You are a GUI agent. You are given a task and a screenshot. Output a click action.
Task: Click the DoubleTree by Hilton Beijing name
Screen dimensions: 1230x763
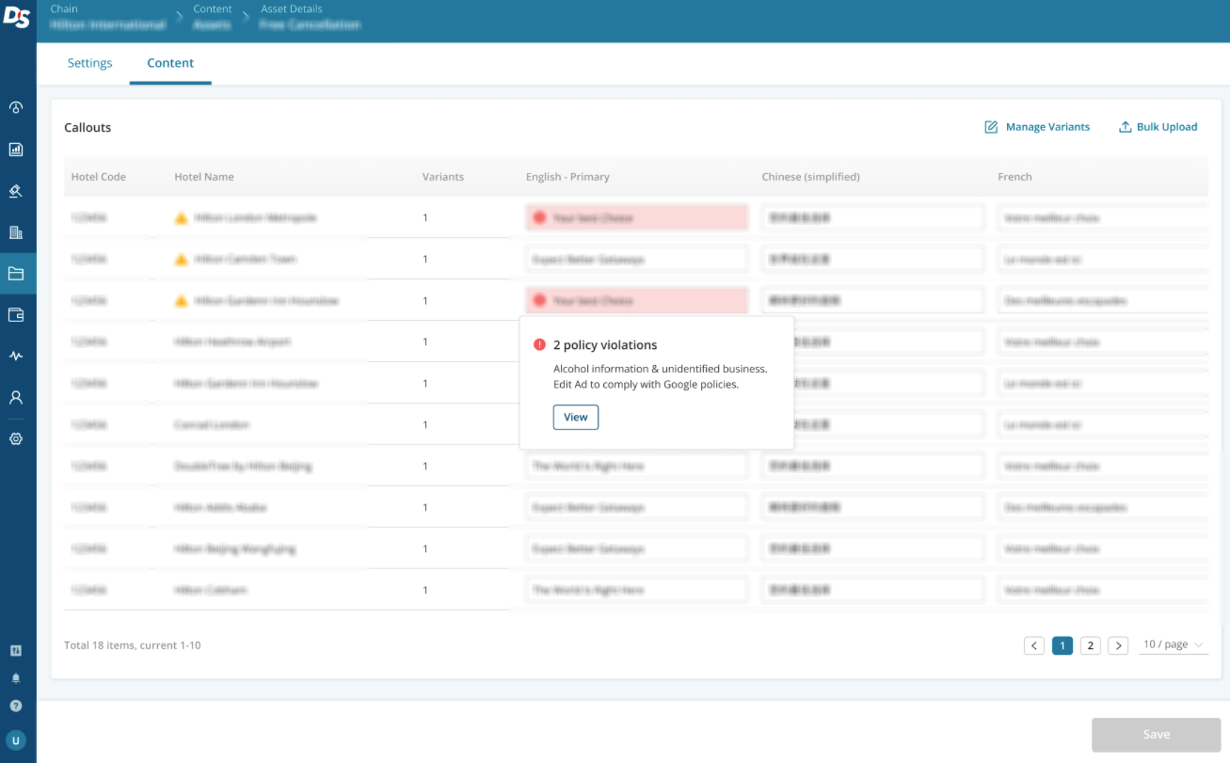(243, 466)
